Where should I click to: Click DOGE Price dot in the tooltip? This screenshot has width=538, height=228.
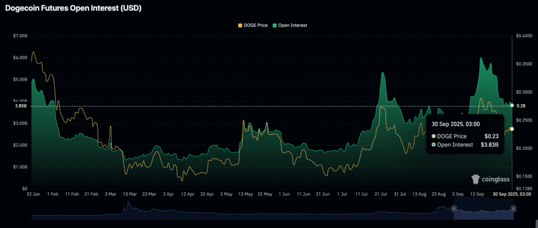click(434, 136)
